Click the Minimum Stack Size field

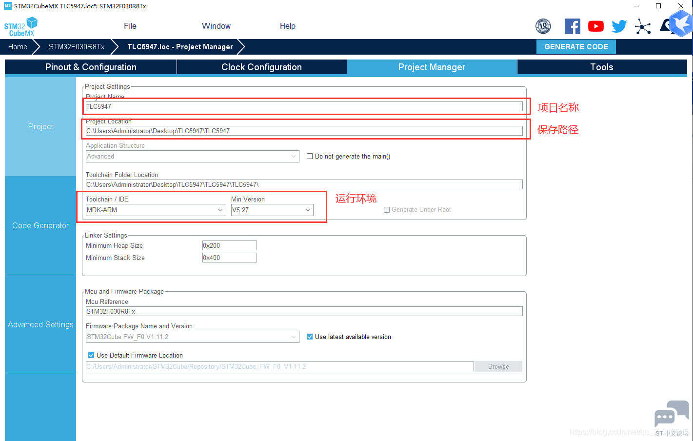230,258
